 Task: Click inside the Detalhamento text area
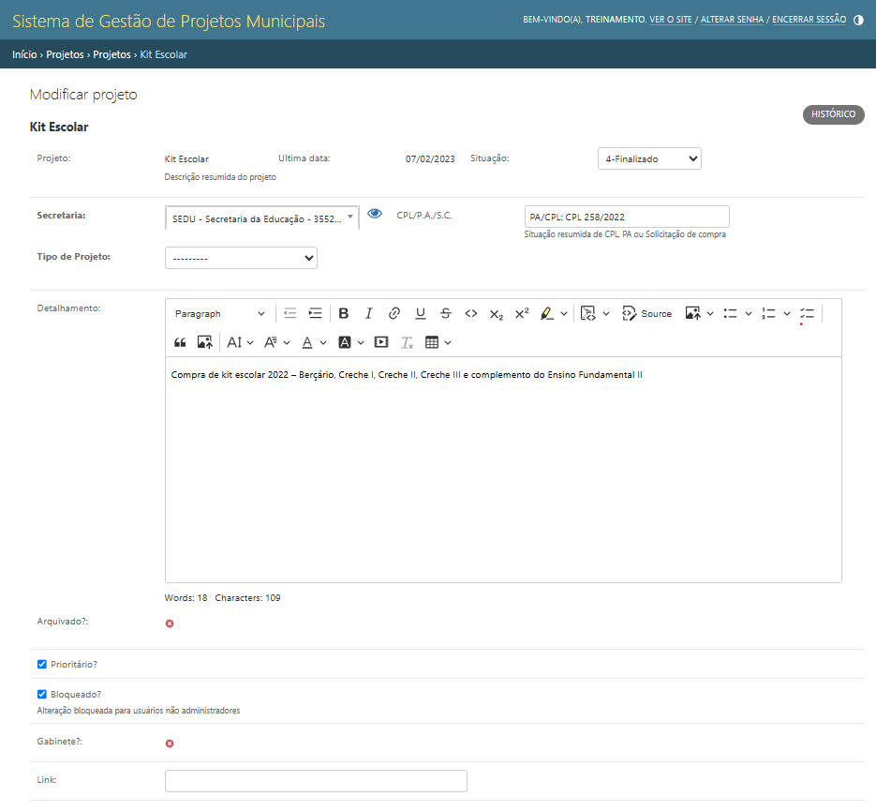click(x=503, y=470)
